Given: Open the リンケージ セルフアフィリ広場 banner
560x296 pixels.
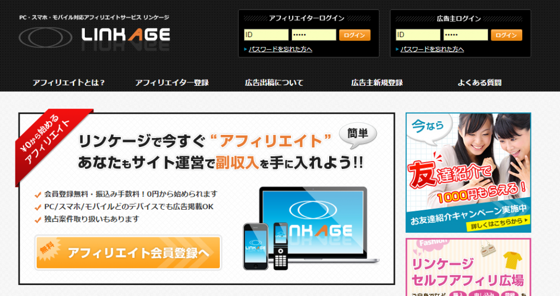Looking at the screenshot, I should coord(468,267).
